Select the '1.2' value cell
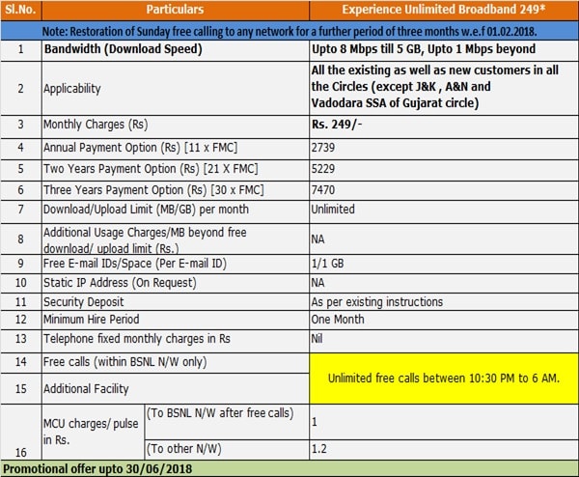 (444, 450)
